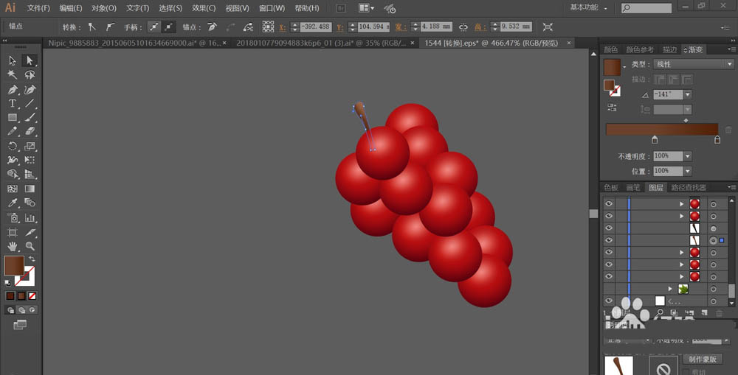Expand the topmost red ball layer group
The image size is (738, 375).
[681, 204]
